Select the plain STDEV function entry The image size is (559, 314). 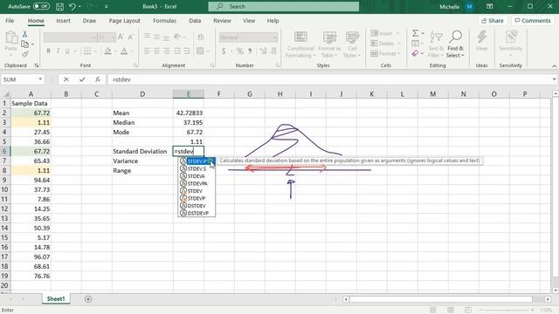tap(197, 191)
